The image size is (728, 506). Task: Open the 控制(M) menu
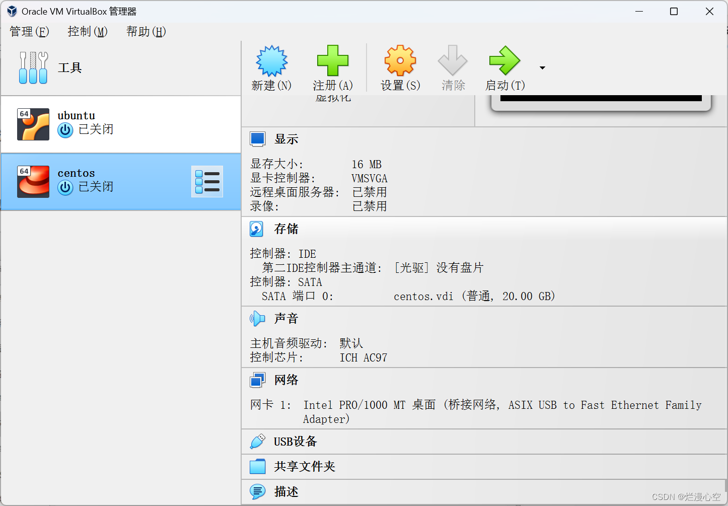click(x=88, y=32)
